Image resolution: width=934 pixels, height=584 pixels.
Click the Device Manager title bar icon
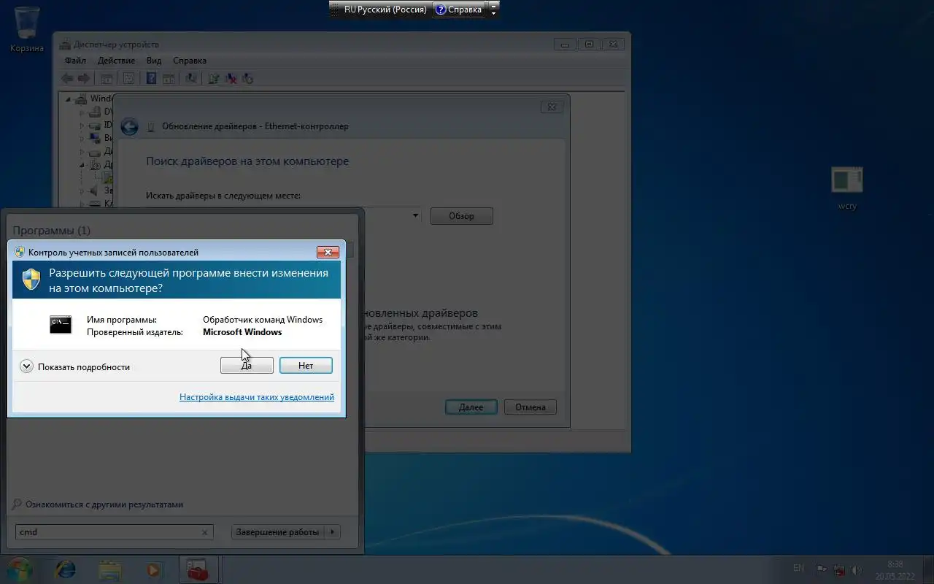click(66, 45)
